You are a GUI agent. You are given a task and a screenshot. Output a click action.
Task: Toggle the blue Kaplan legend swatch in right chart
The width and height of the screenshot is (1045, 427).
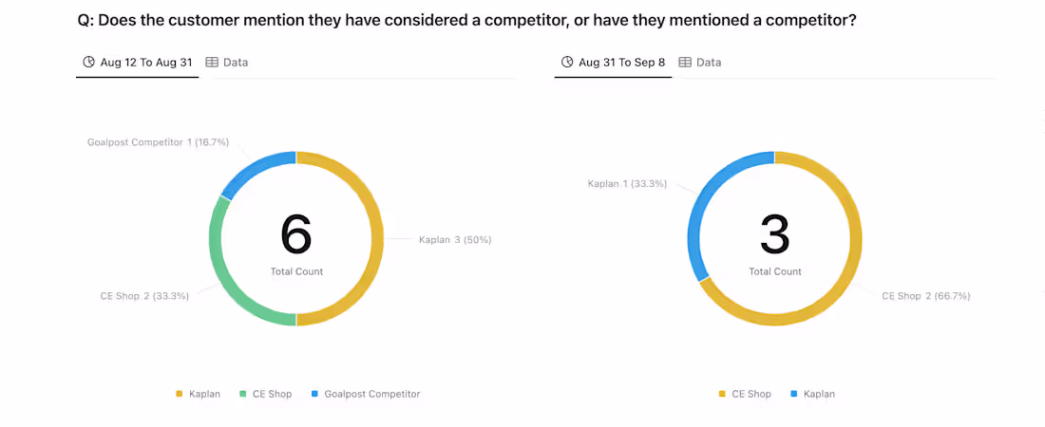point(793,394)
